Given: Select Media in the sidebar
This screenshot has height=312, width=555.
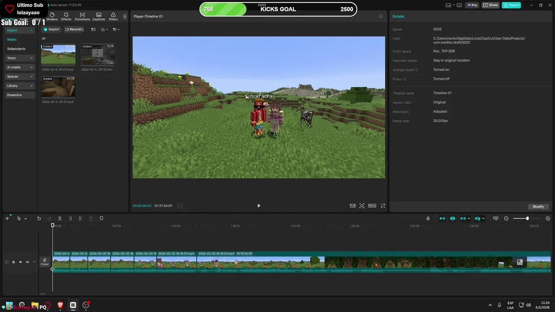Looking at the screenshot, I should 12,39.
